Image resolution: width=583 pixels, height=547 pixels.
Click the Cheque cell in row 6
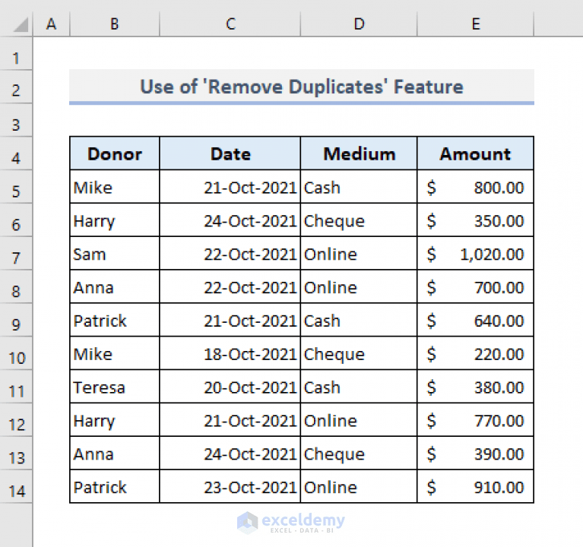click(x=359, y=220)
